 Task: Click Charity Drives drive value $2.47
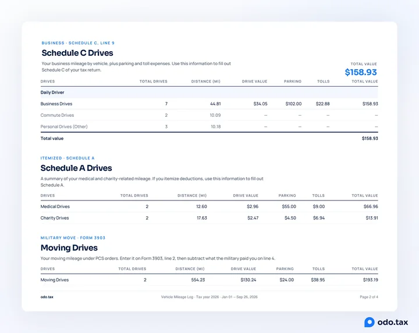click(253, 218)
